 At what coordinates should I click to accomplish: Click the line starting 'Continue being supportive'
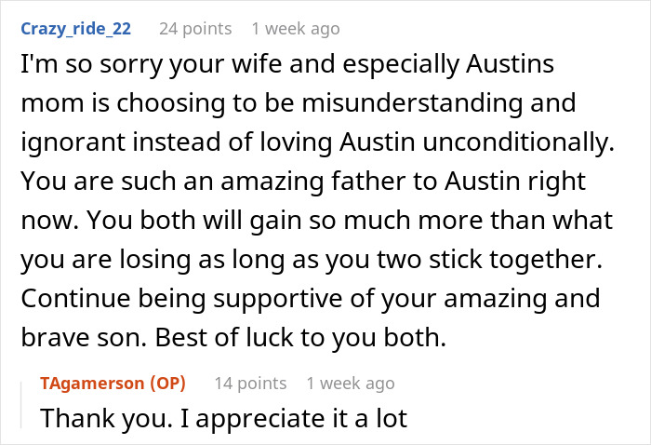coord(311,299)
